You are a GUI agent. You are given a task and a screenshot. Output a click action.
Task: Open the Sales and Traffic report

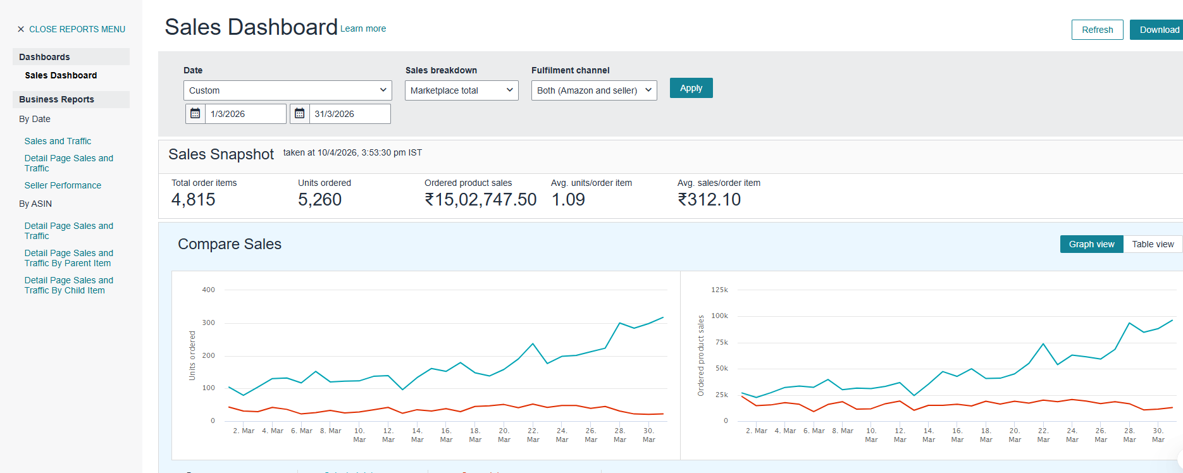point(58,141)
